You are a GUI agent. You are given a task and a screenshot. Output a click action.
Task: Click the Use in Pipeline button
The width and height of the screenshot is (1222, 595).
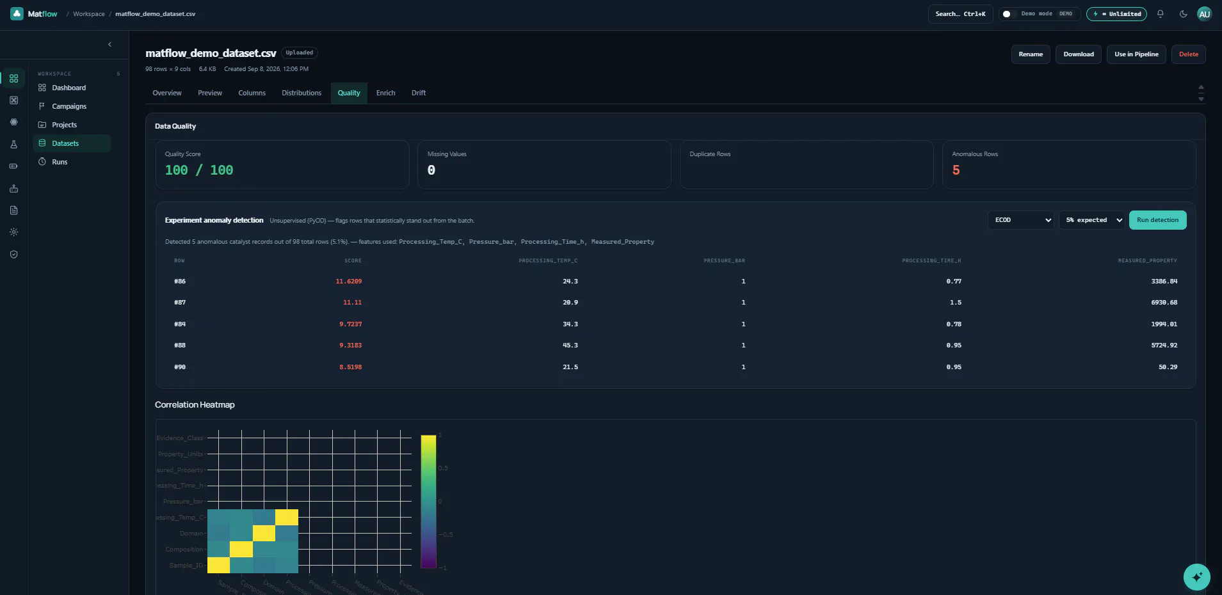click(1136, 54)
